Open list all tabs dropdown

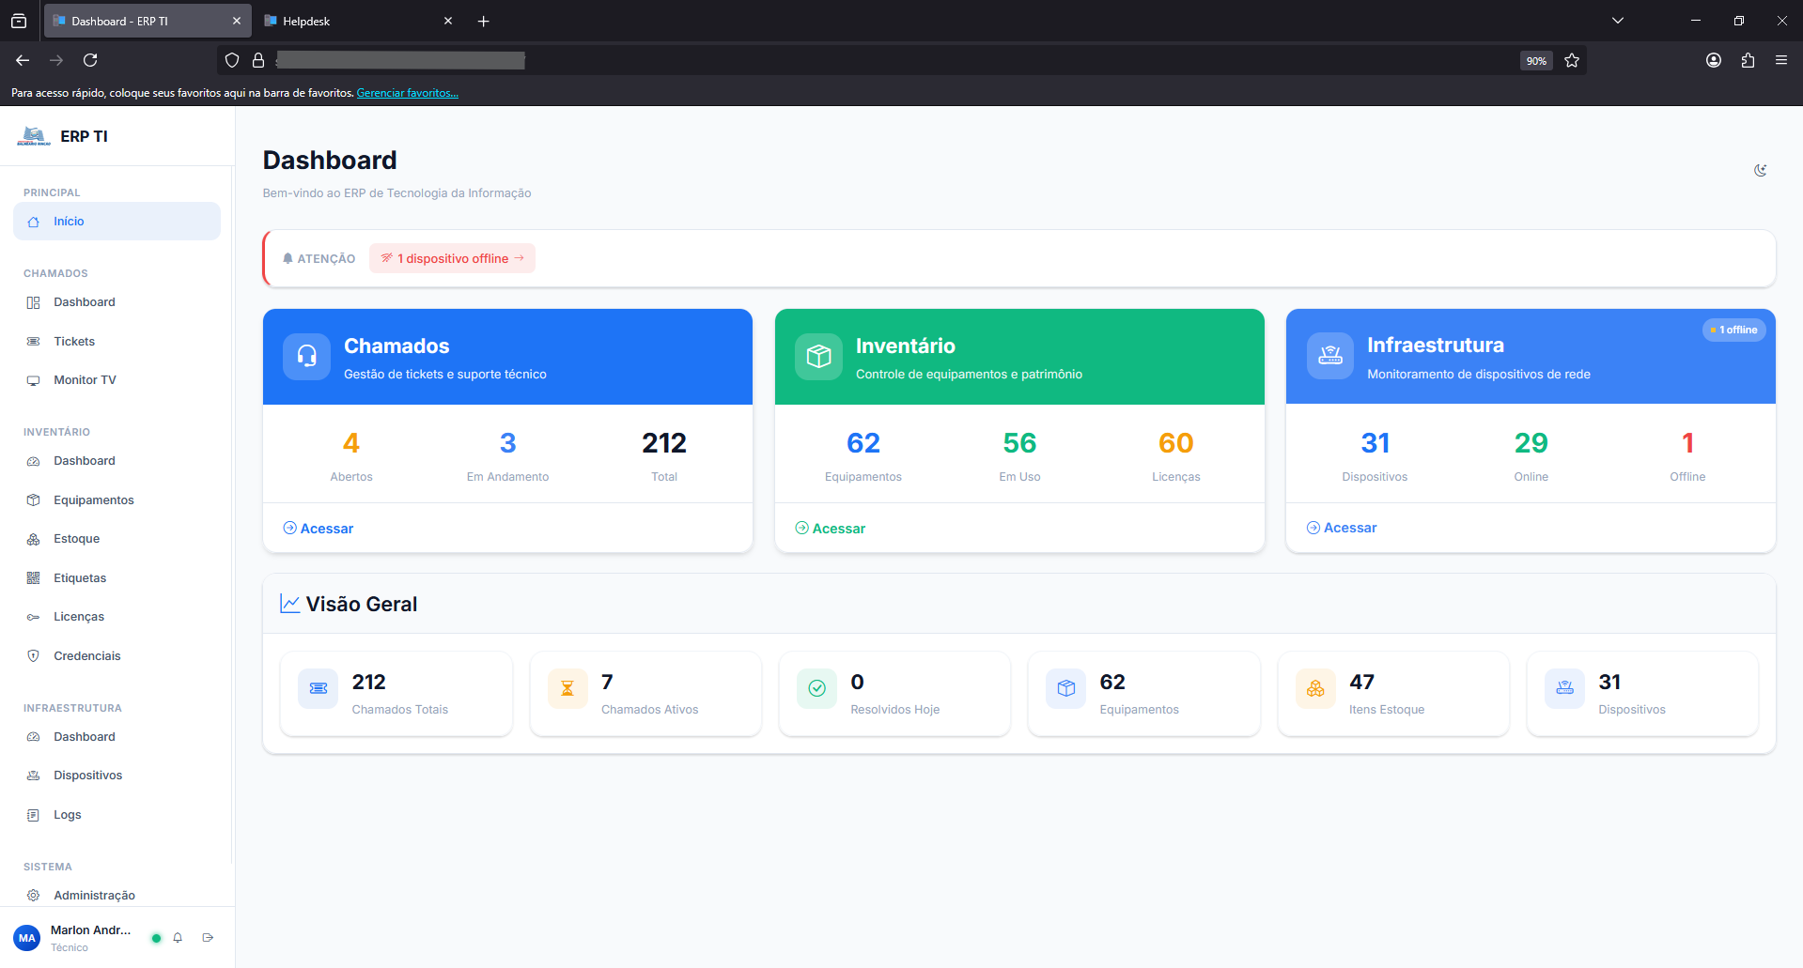tap(1618, 21)
